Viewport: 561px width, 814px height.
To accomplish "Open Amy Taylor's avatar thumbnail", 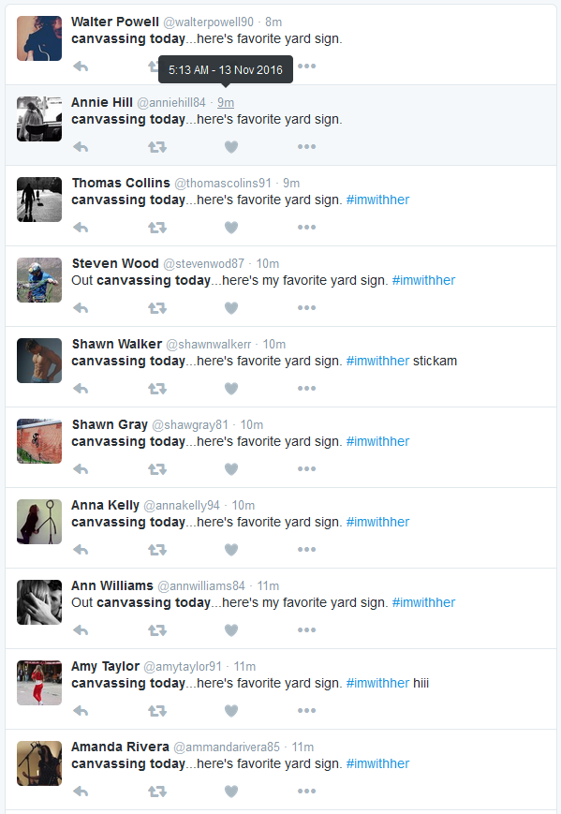I will (x=39, y=683).
